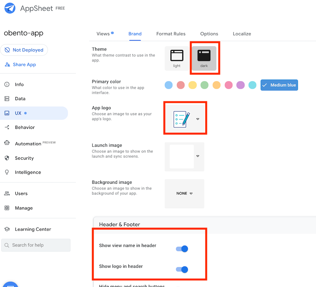Viewport: 316px width, 287px height.
Task: Click the Share App people icon
Action: [8, 65]
